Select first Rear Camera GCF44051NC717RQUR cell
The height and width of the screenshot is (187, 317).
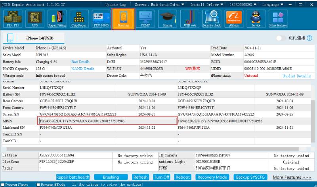pyautogui.click(x=78, y=101)
